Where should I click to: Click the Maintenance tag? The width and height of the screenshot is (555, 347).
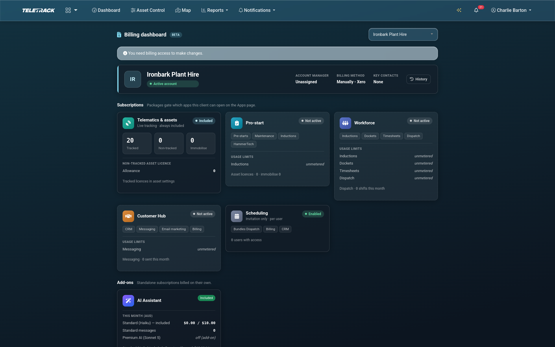[x=264, y=136]
